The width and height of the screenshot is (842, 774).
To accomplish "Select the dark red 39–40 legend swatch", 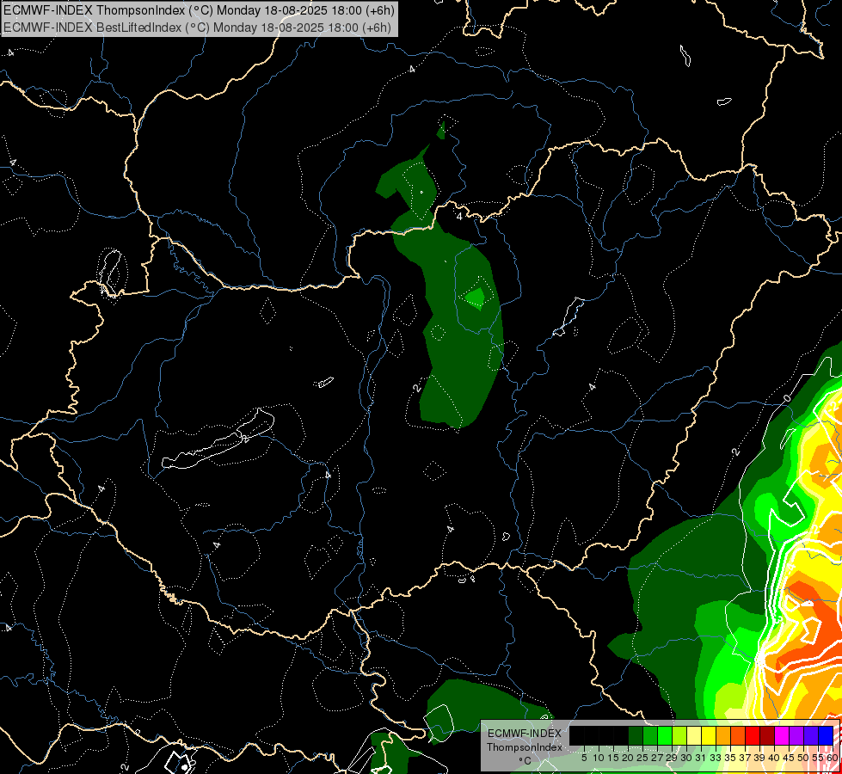I will [767, 735].
